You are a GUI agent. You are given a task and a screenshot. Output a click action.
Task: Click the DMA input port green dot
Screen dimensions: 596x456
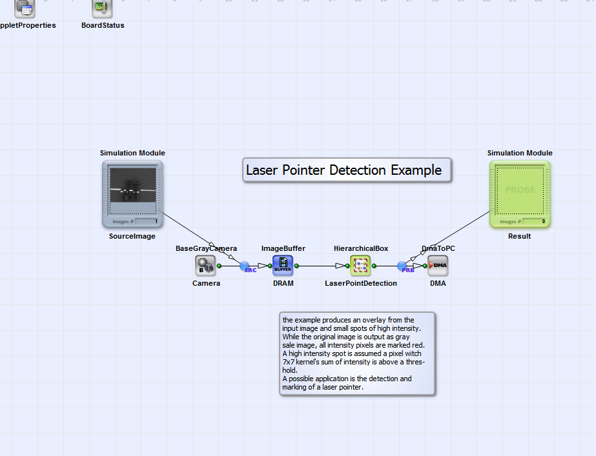[425, 266]
